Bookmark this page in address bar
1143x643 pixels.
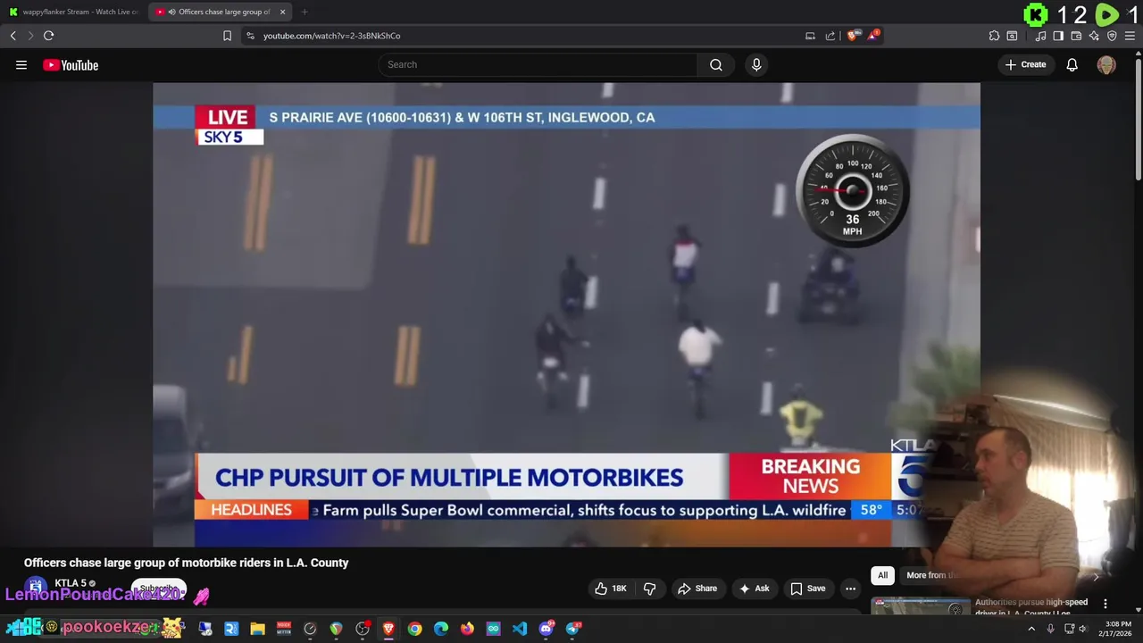(x=227, y=36)
